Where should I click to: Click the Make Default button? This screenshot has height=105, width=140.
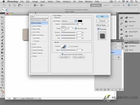(x=64, y=57)
